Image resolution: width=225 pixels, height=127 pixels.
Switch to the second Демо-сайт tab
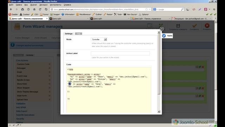click(69, 19)
